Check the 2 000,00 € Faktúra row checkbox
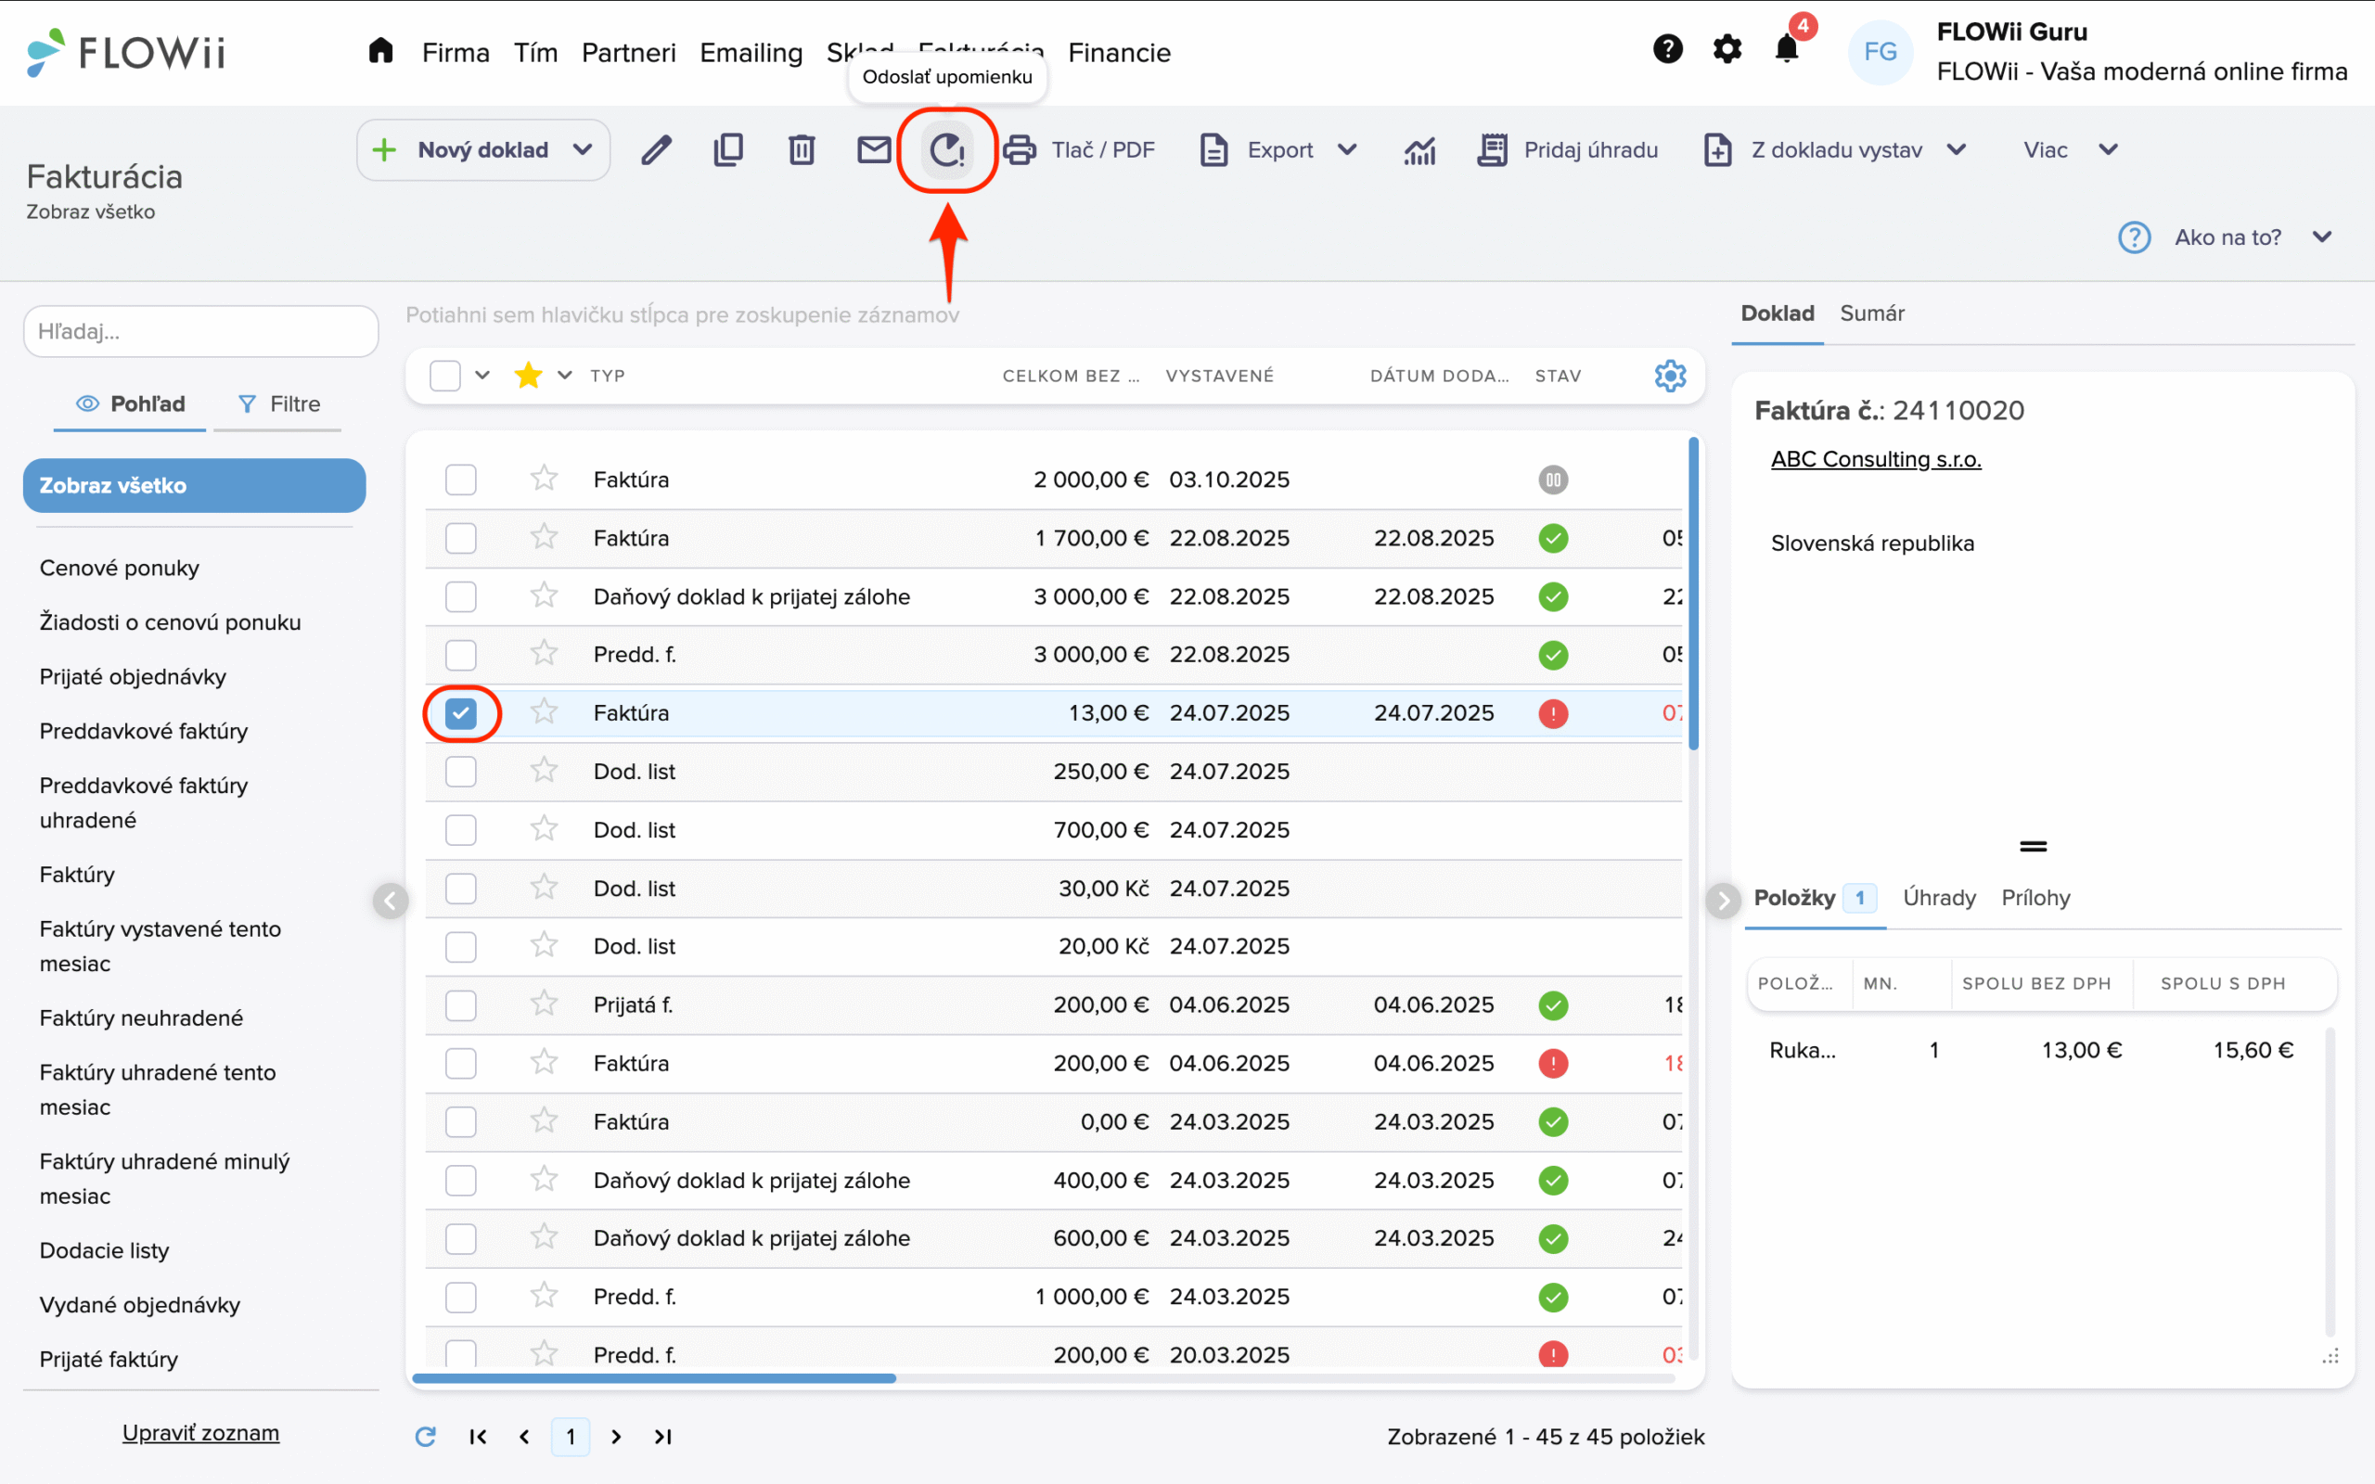The image size is (2375, 1484). (x=460, y=480)
